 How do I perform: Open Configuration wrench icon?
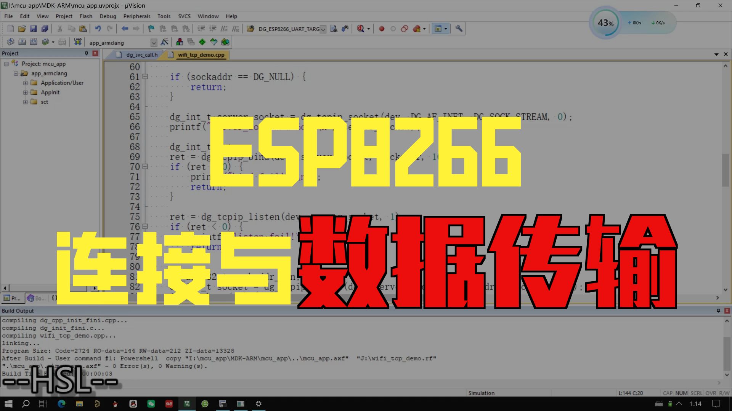pyautogui.click(x=459, y=29)
